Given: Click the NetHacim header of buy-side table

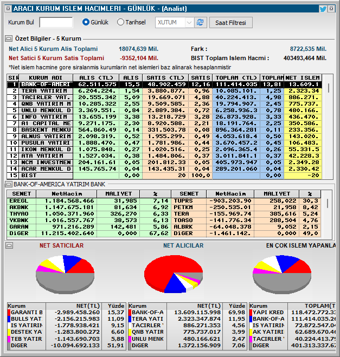Looking at the screenshot, I should pyautogui.click(x=67, y=194).
